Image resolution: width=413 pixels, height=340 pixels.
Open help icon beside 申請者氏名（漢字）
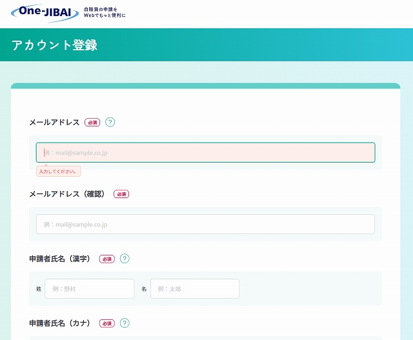[125, 259]
